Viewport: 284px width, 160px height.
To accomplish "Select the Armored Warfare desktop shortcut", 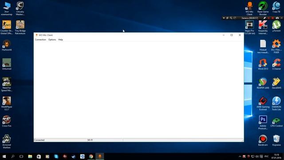I will point(7,141).
